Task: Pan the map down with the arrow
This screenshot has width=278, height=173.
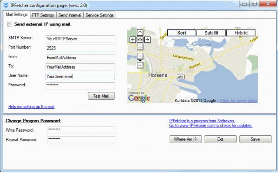Action: point(140,47)
